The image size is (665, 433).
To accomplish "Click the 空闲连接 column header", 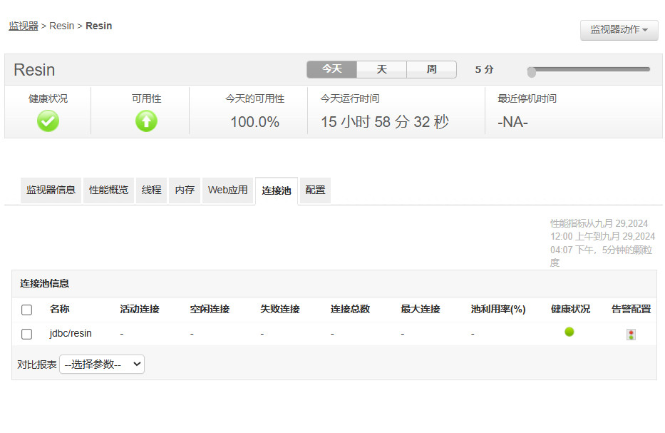I will point(210,309).
